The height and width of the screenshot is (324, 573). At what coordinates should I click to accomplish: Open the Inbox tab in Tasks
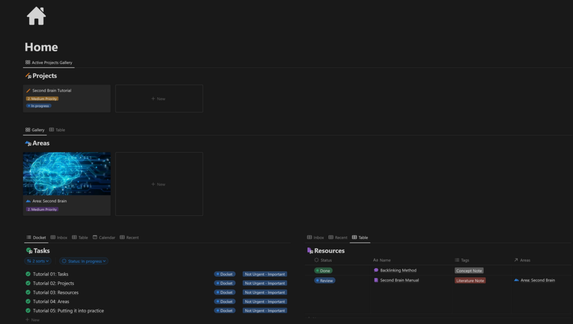(x=59, y=237)
